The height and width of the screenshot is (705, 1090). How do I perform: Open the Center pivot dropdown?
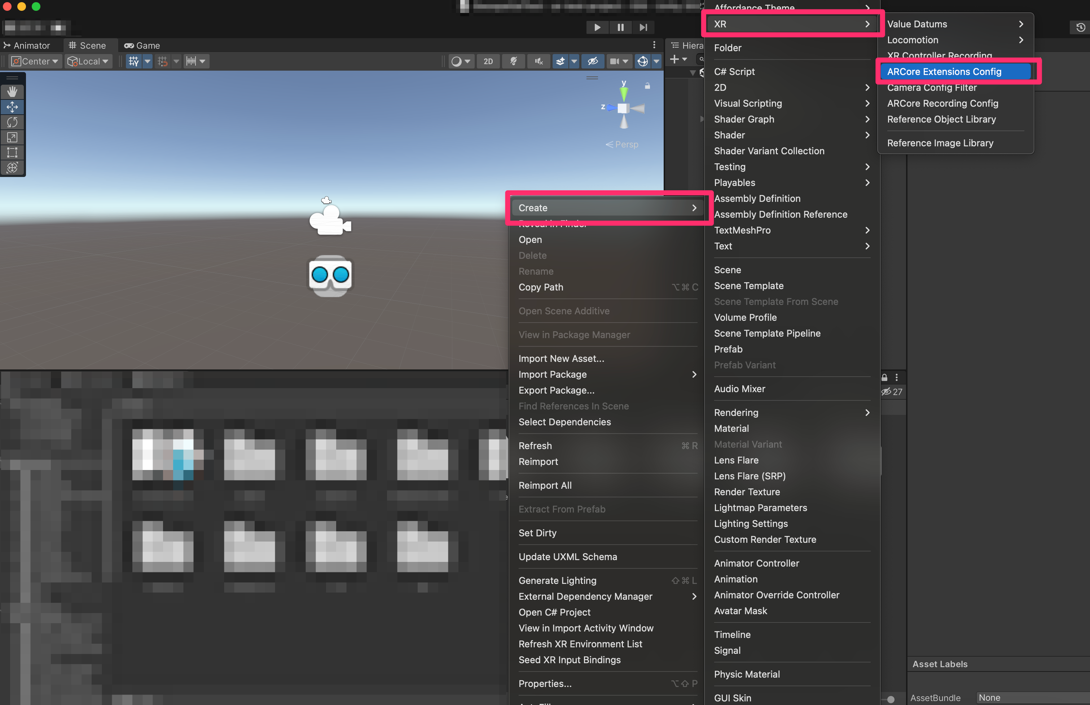[35, 61]
